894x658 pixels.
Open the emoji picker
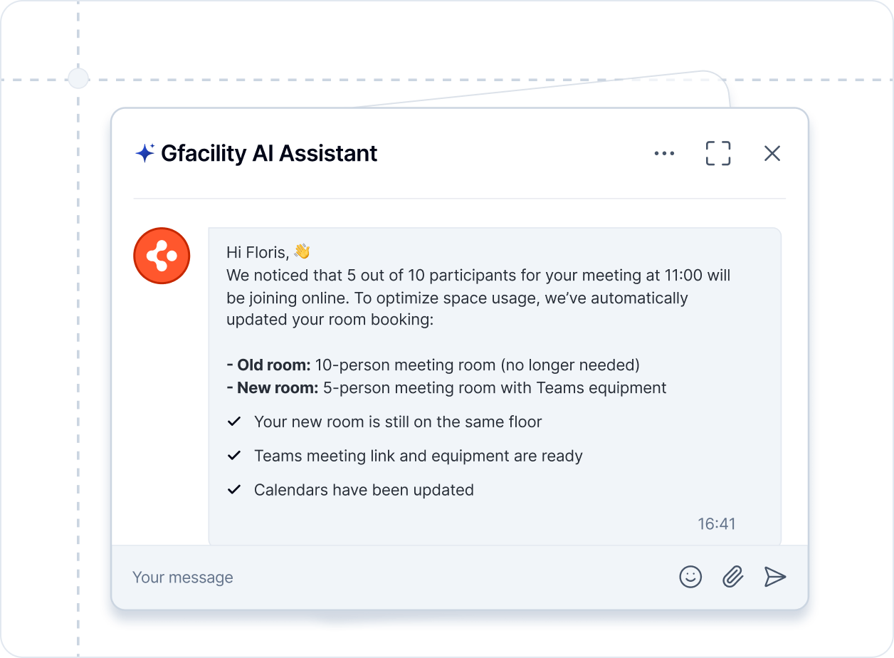690,577
